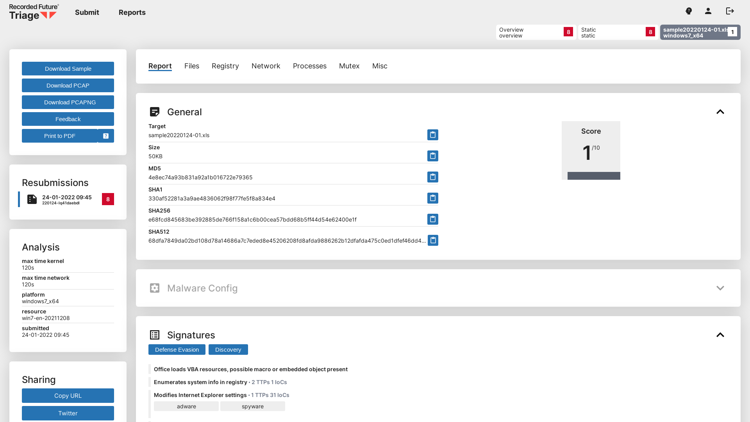Image resolution: width=750 pixels, height=422 pixels.
Task: Collapse the General section
Action: click(x=720, y=112)
